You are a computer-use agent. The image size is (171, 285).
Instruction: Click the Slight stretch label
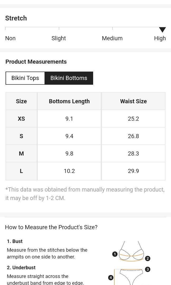[x=59, y=38]
